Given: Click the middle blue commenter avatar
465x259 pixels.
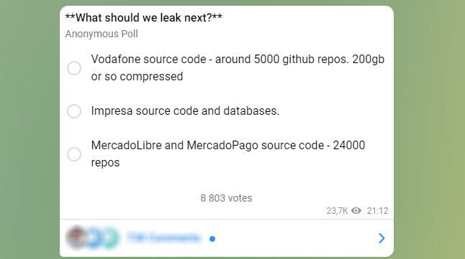Looking at the screenshot, I should [93, 237].
